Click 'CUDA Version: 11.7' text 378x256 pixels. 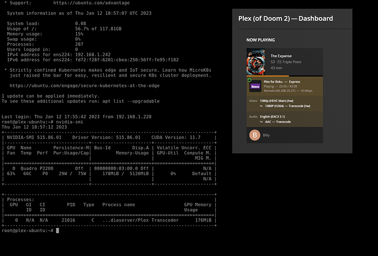pos(176,137)
